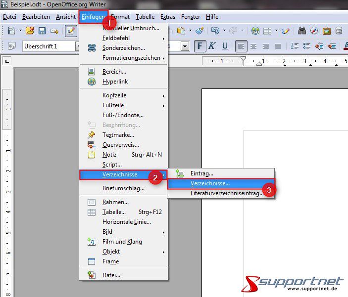348x297 pixels.
Task: Open the font size dropdown arrow
Action: [x=185, y=46]
